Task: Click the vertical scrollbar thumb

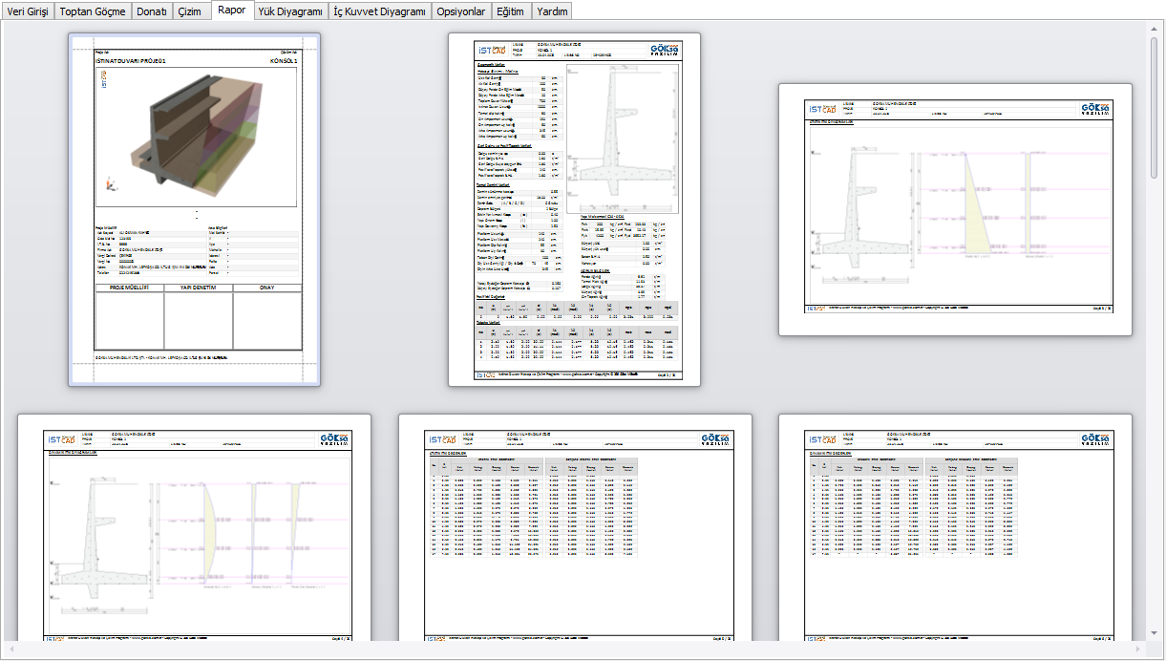Action: 1154,107
